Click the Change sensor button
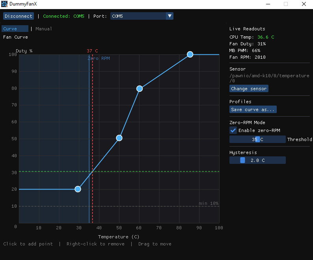This screenshot has height=260, width=313. (249, 89)
